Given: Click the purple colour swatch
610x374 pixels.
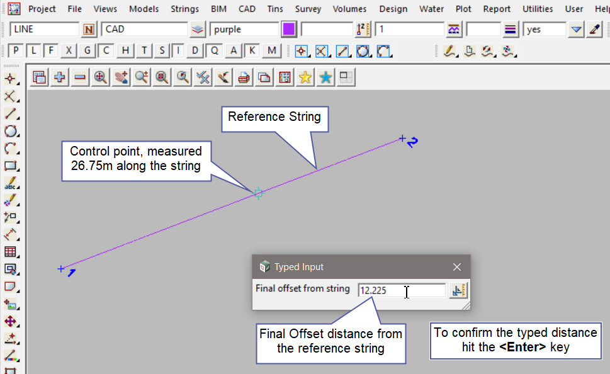Looking at the screenshot, I should 289,30.
